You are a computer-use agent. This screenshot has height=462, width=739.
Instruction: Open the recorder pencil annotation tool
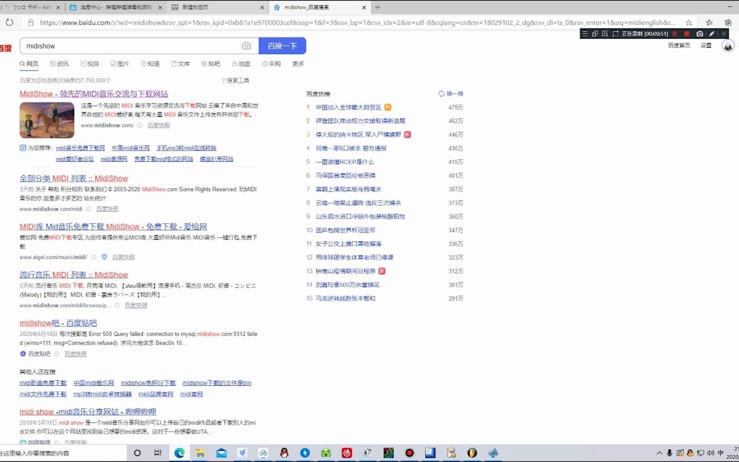coord(712,33)
